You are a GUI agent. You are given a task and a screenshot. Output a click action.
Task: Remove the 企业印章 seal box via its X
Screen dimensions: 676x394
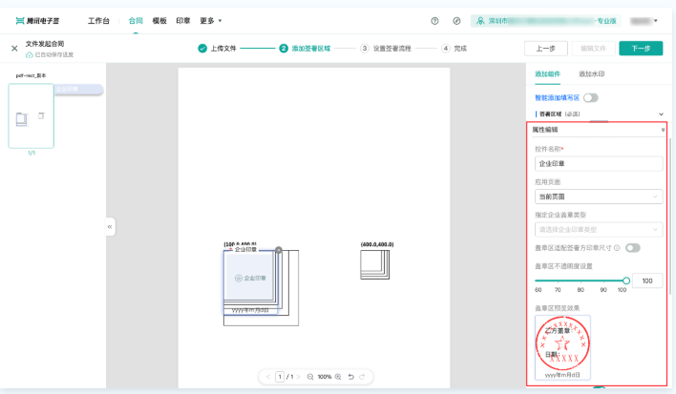coord(279,250)
